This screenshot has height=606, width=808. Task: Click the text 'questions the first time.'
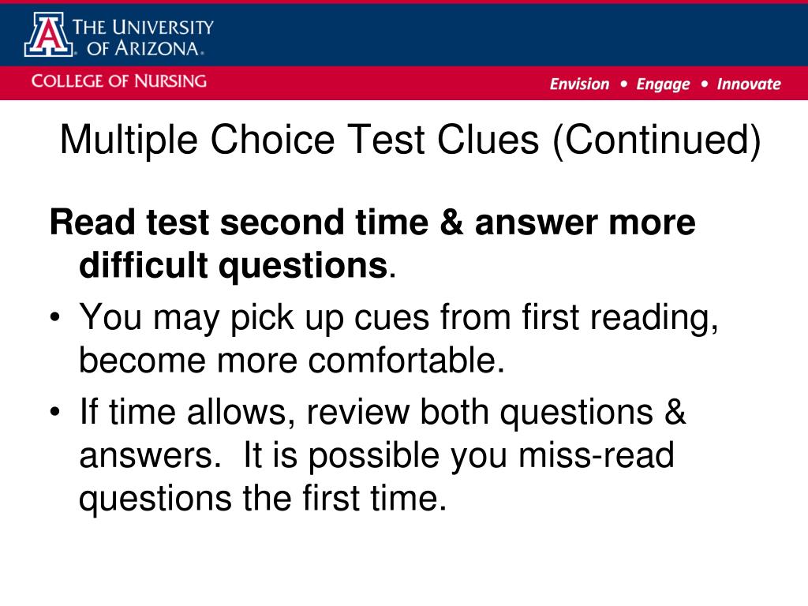pyautogui.click(x=262, y=499)
